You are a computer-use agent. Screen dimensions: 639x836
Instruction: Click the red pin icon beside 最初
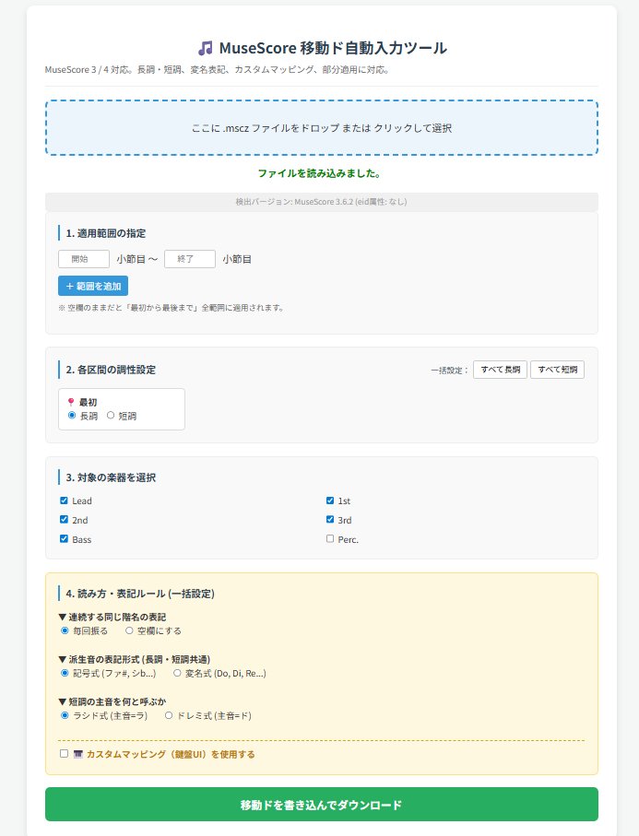point(71,402)
